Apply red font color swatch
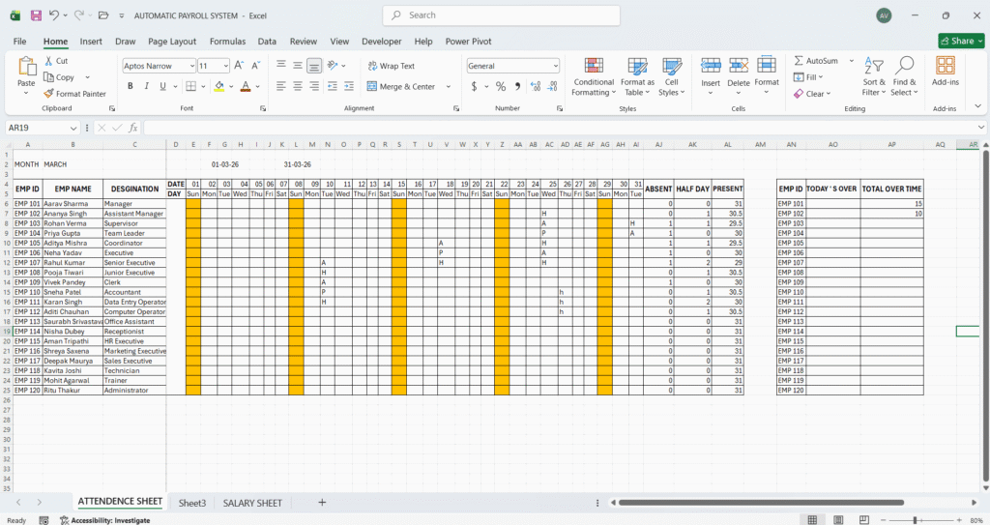 247,87
